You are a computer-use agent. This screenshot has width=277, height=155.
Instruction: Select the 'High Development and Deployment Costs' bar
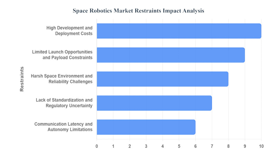point(179,31)
